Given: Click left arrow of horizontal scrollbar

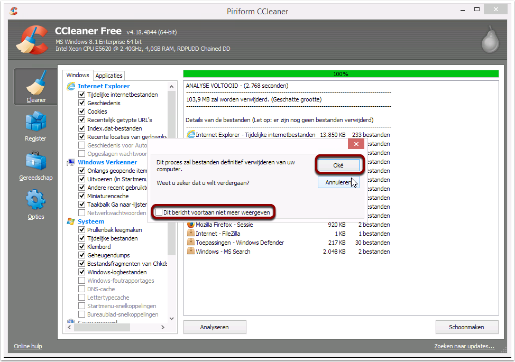Looking at the screenshot, I should pyautogui.click(x=69, y=327).
